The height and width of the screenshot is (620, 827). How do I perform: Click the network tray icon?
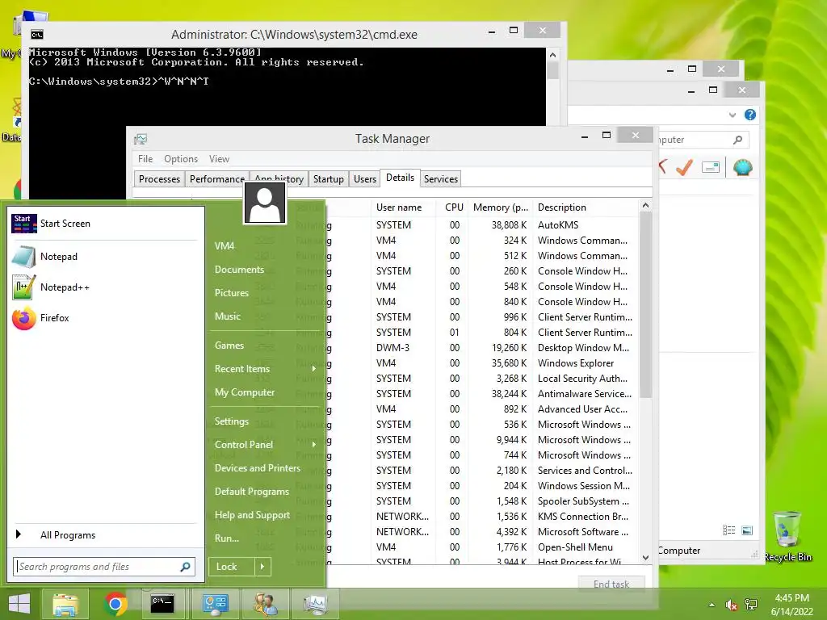751,605
